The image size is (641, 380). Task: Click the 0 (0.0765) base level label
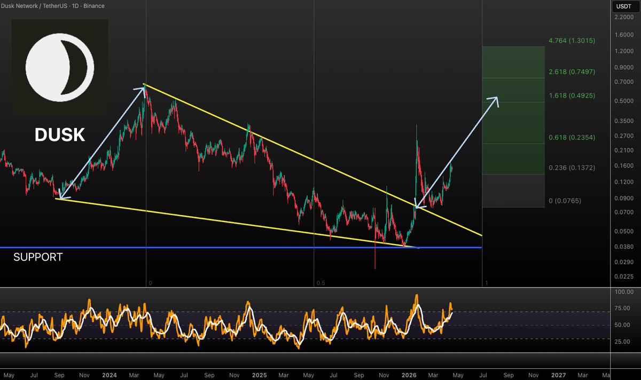tap(565, 201)
